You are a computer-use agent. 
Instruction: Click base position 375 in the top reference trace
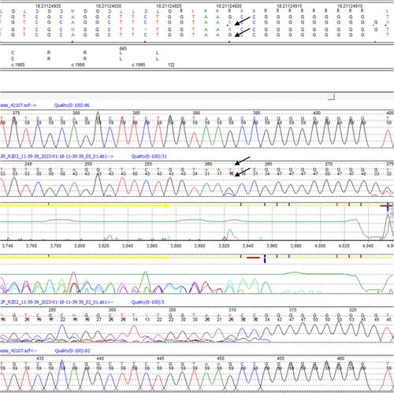[x=17, y=113]
